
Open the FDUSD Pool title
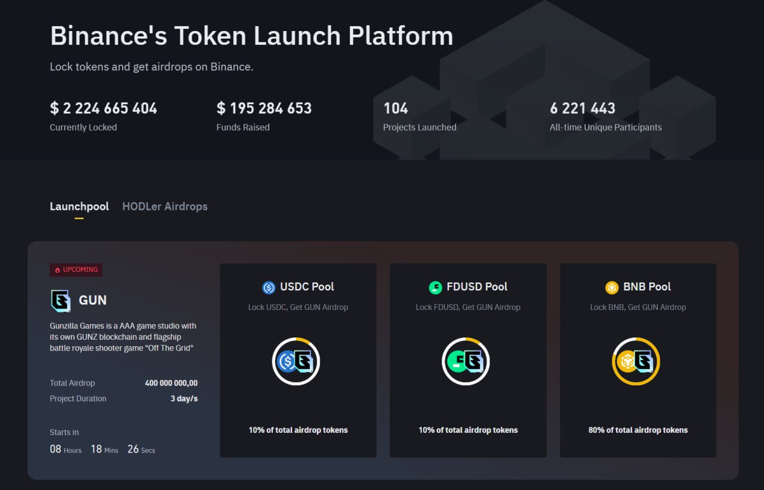point(477,287)
